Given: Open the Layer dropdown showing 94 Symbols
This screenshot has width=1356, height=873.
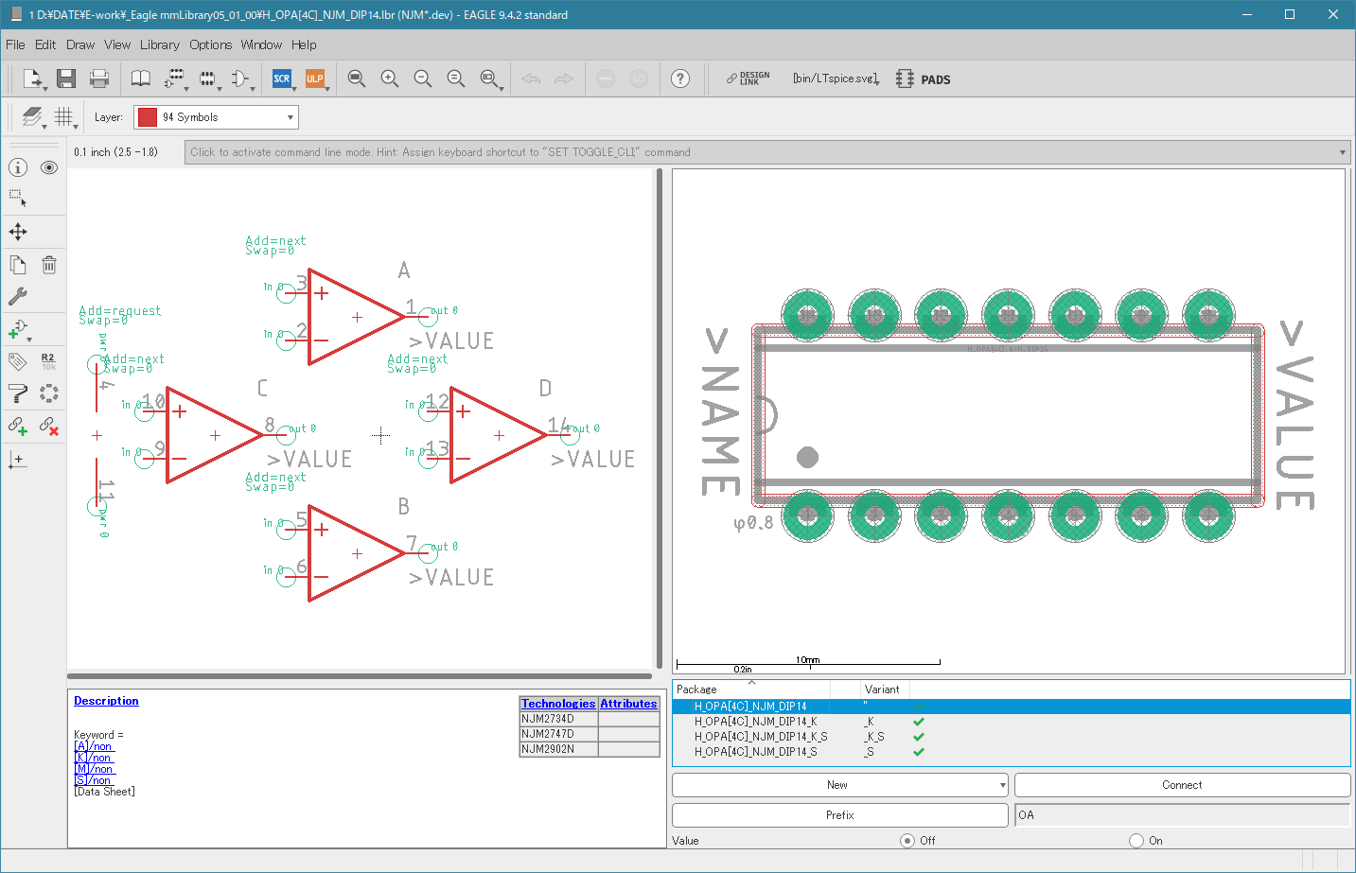Looking at the screenshot, I should click(x=216, y=117).
